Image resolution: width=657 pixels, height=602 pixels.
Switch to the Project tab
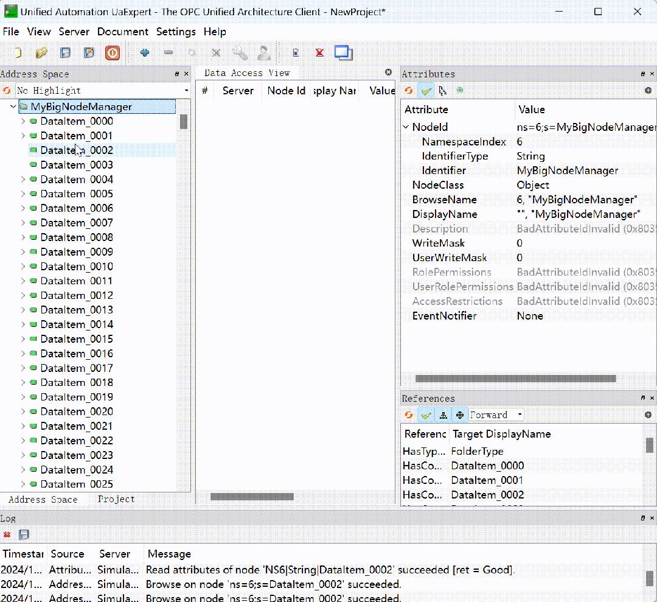point(116,499)
